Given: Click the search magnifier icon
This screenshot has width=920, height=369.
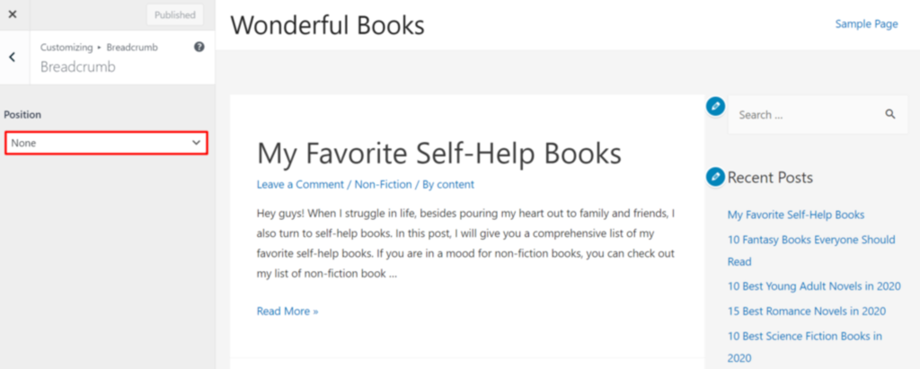Looking at the screenshot, I should click(890, 114).
